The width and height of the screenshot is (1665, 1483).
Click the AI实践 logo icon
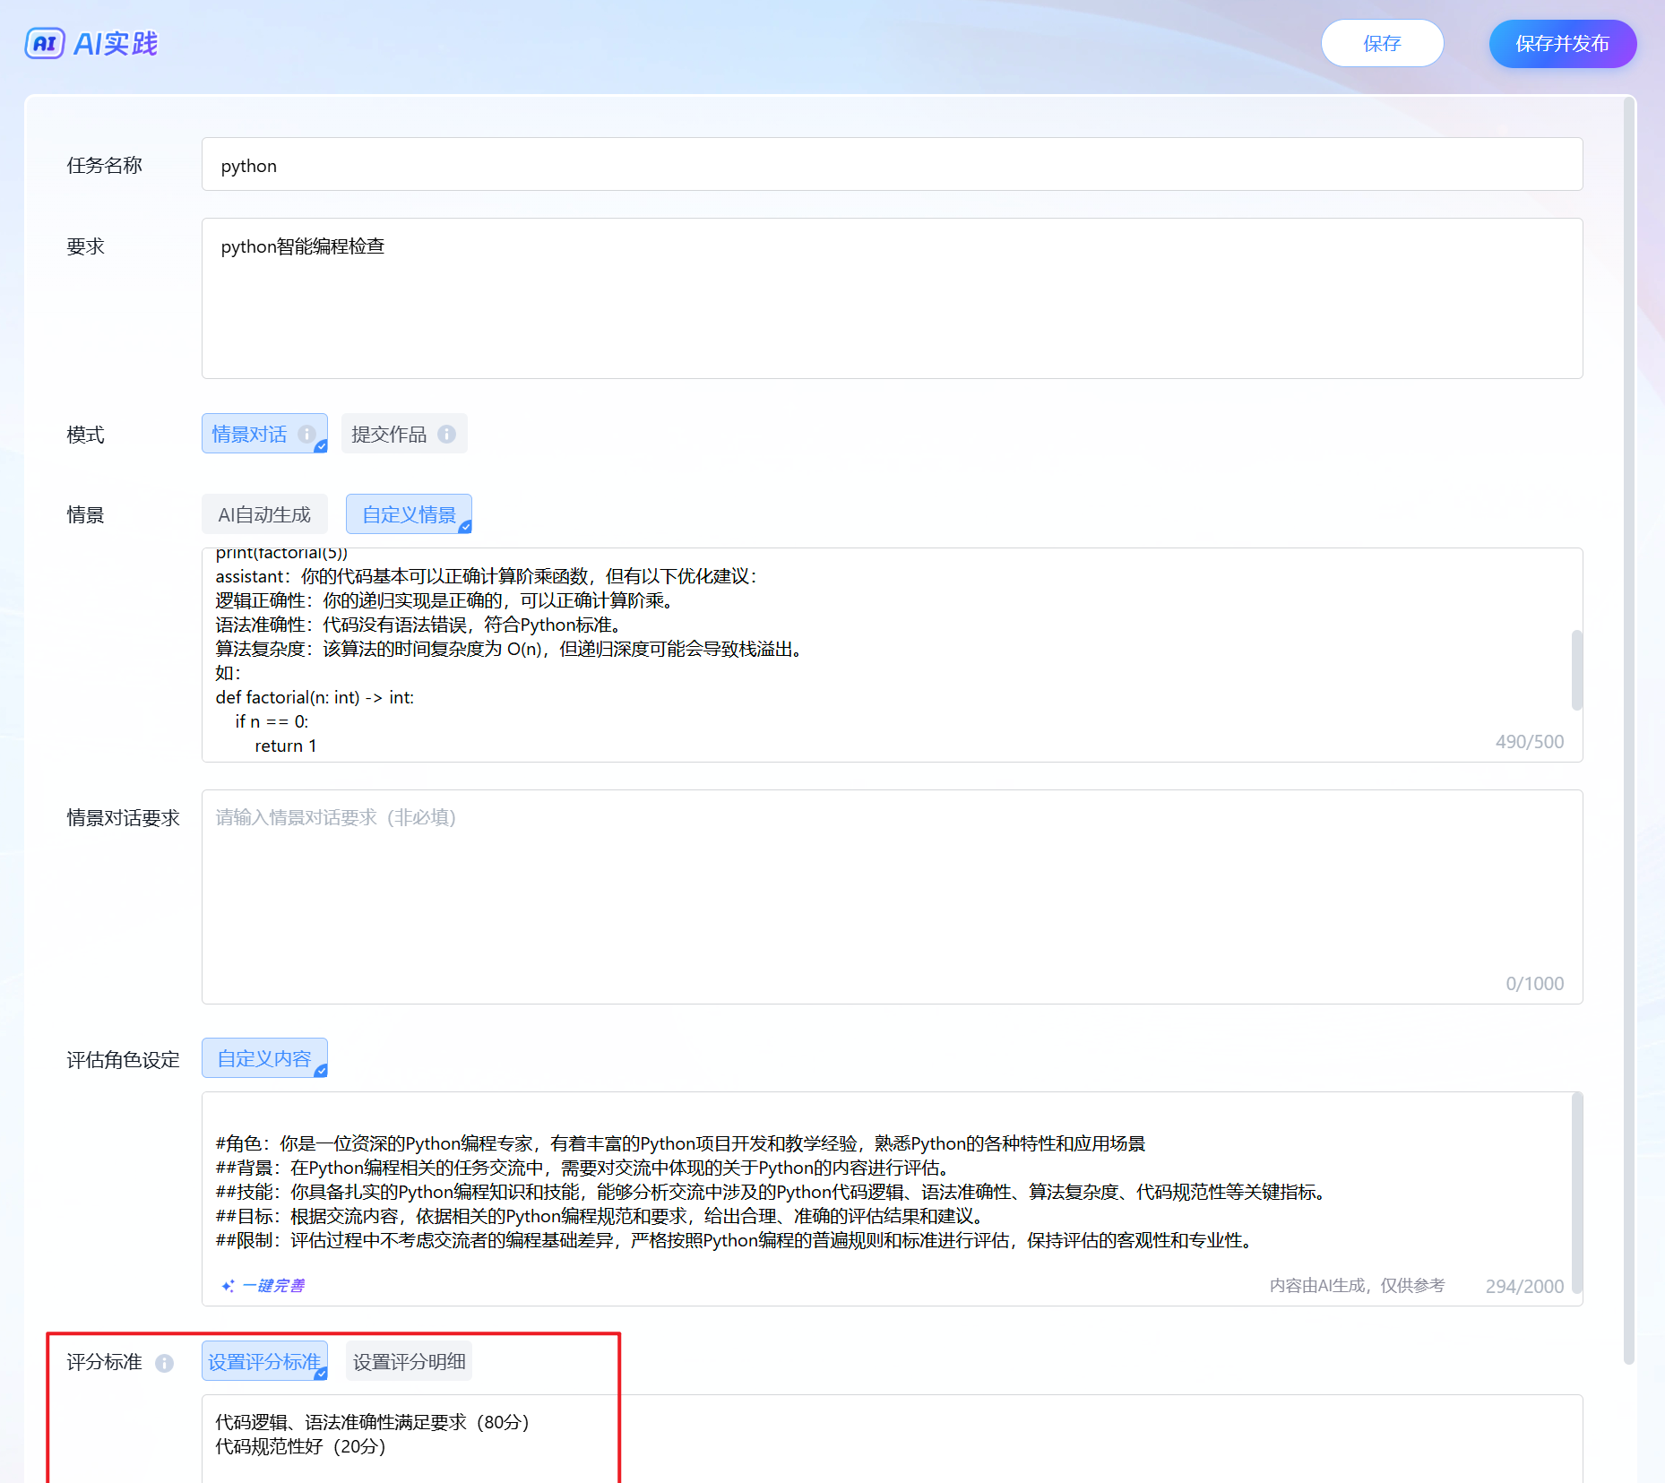pyautogui.click(x=45, y=43)
